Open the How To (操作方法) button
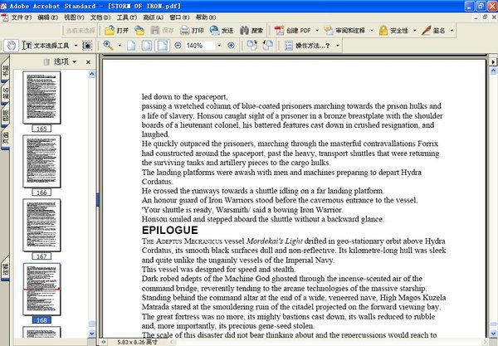Viewport: 498px width, 346px height. (x=307, y=46)
